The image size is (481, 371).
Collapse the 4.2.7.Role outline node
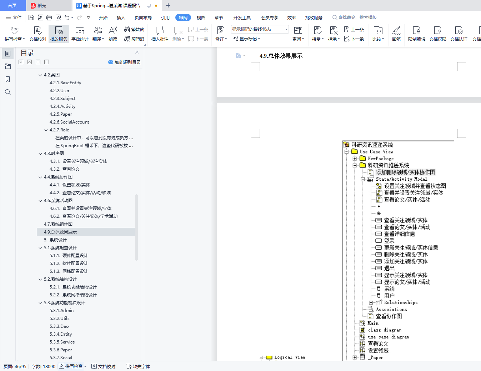(x=46, y=130)
